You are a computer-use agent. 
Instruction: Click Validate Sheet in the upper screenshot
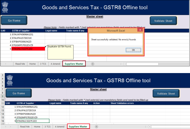163,21
